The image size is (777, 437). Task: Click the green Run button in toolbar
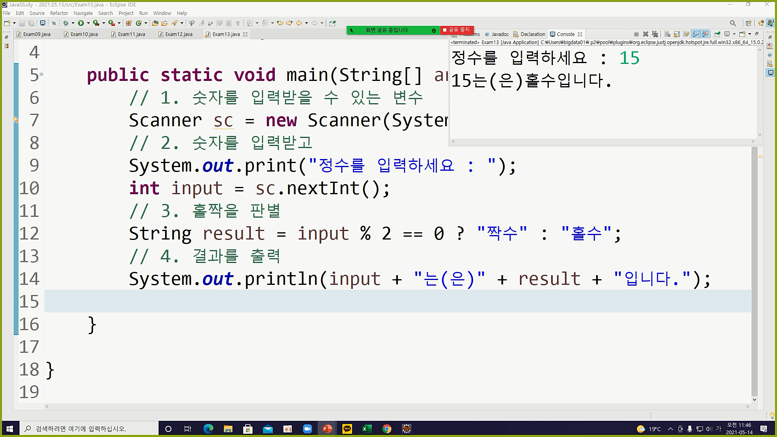[x=81, y=23]
